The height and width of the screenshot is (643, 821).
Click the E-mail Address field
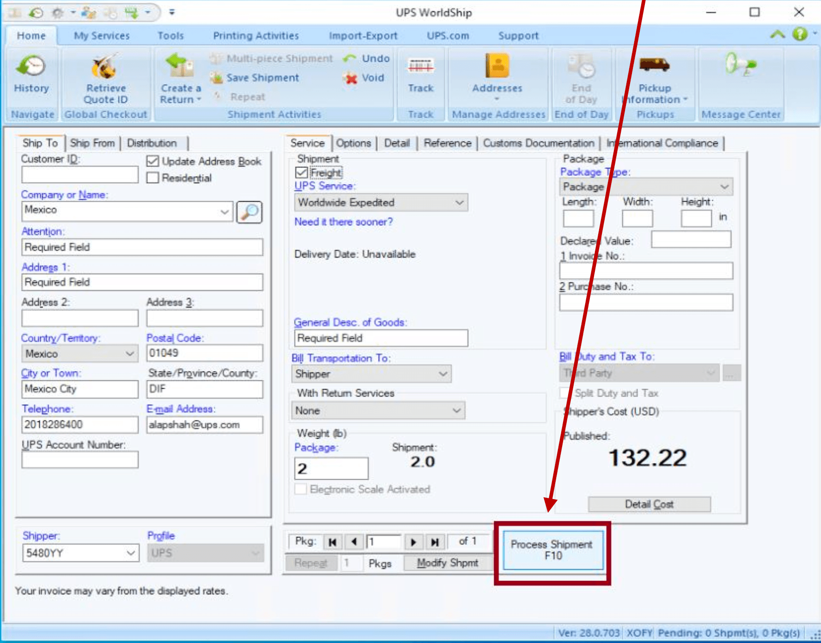coord(205,425)
